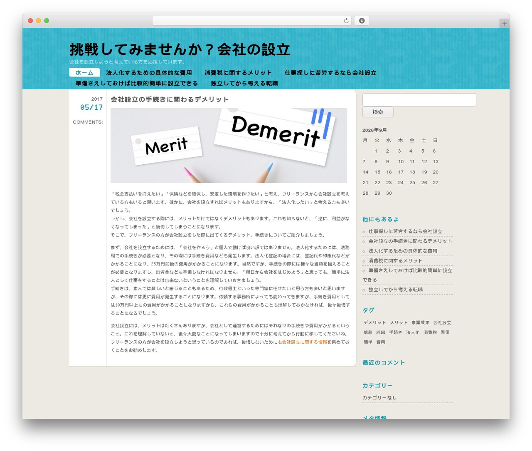
Task: Open article title 会社設立の手続きに関わるデメリット
Action: (170, 99)
